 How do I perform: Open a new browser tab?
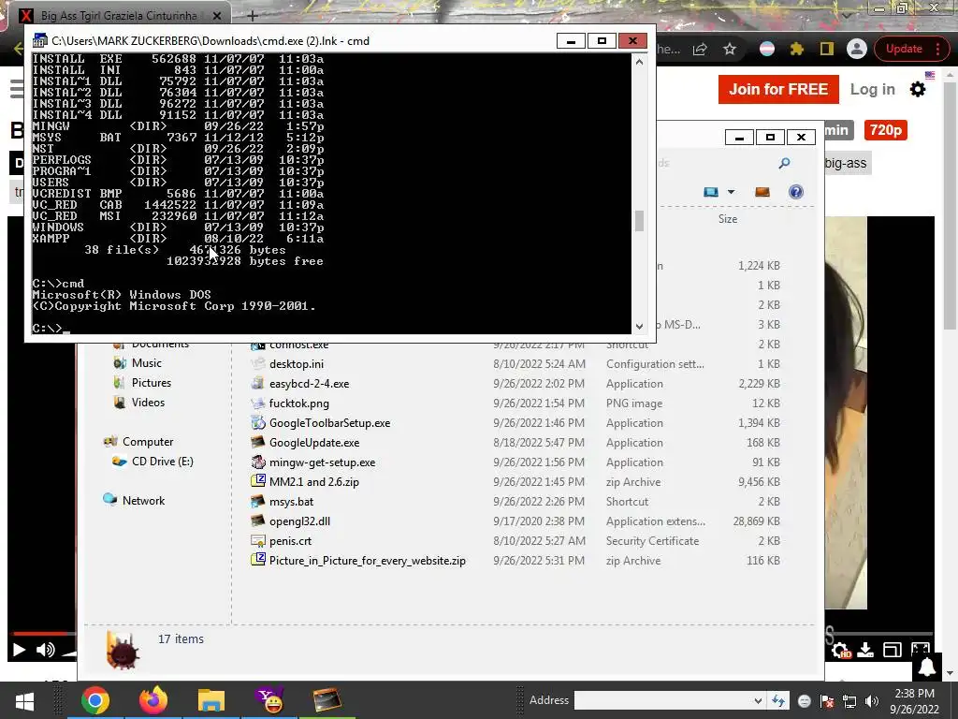(x=253, y=15)
